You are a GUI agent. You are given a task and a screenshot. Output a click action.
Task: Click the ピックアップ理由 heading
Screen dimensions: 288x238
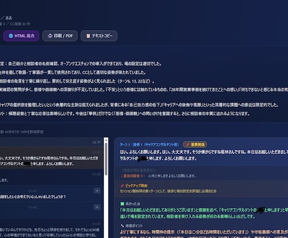tap(136, 185)
